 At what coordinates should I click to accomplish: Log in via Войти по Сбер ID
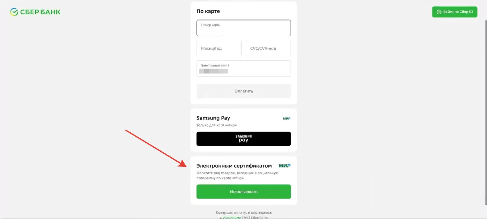[455, 12]
